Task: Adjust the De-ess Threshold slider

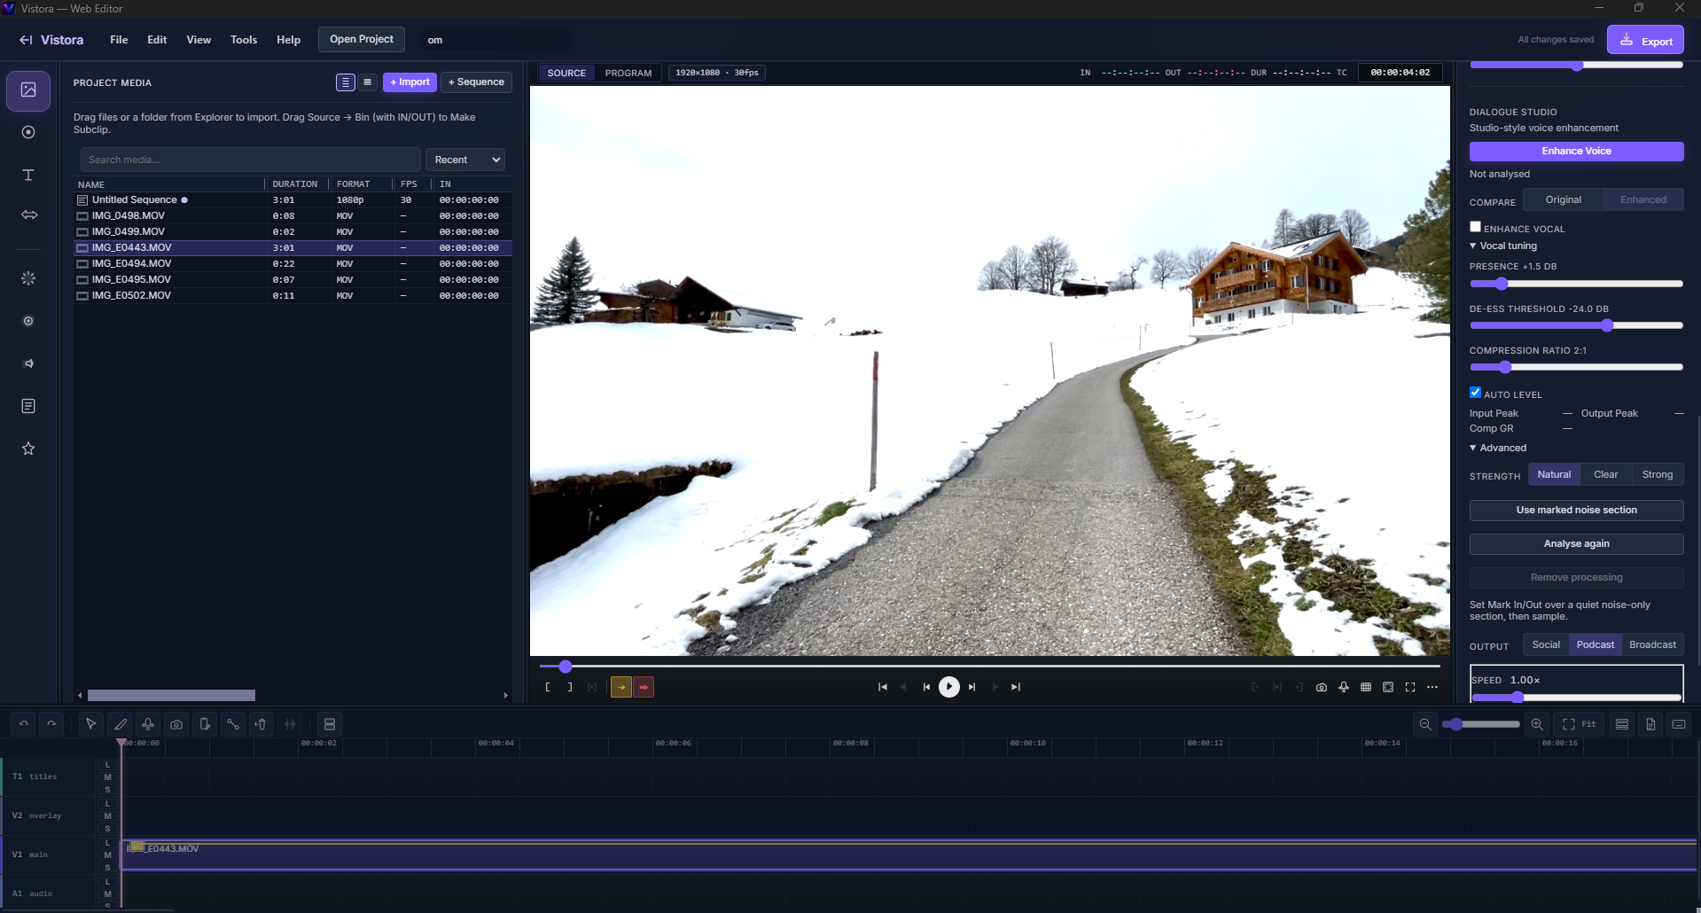Action: click(x=1576, y=326)
